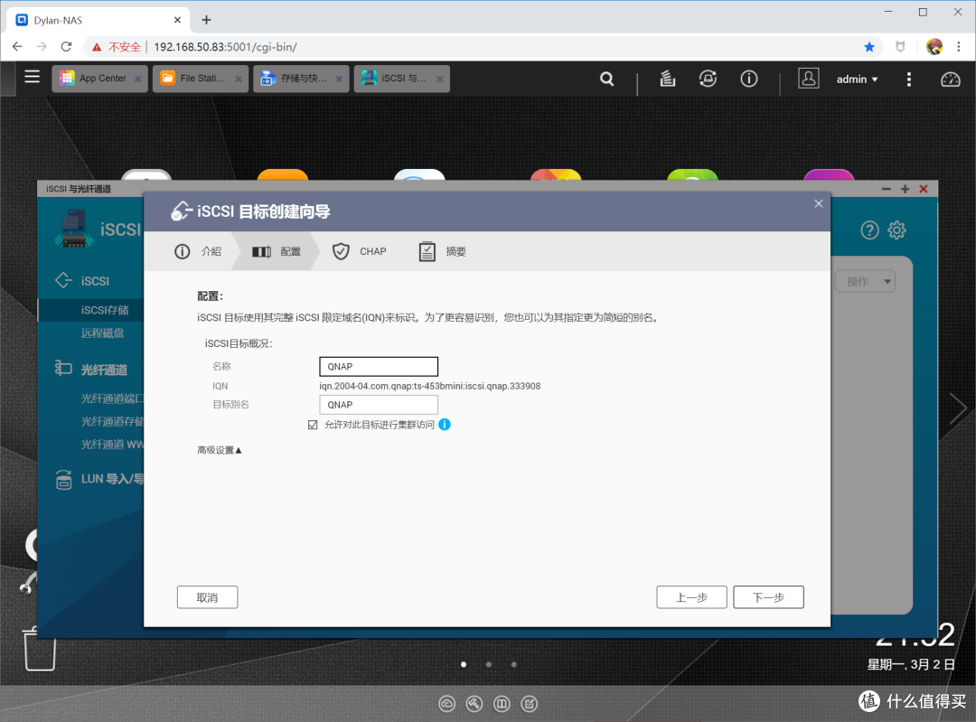Open the iSCSI window settings gear icon
Image resolution: width=976 pixels, height=722 pixels.
coord(896,230)
